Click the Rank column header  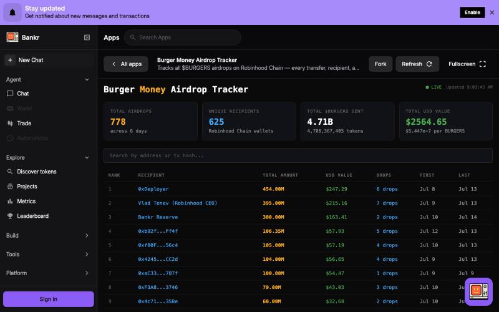click(114, 175)
